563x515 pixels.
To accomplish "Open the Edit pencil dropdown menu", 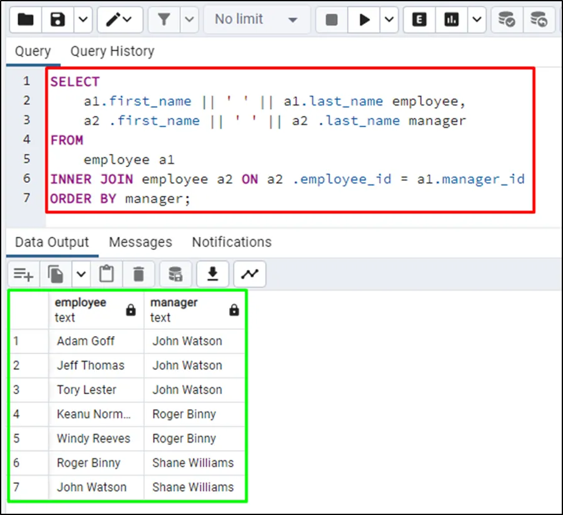I will coord(119,20).
